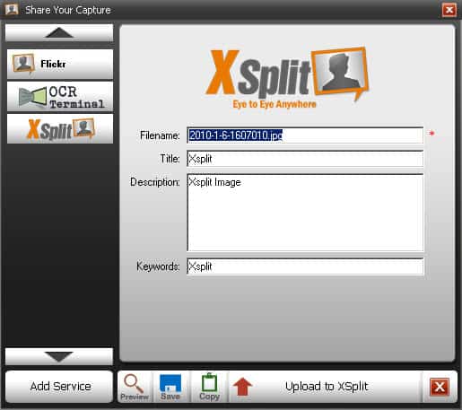Click the title bar application icon

point(12,9)
